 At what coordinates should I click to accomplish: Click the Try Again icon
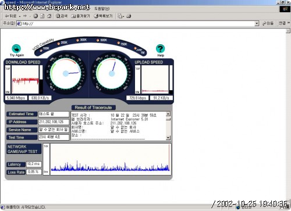tap(16, 48)
